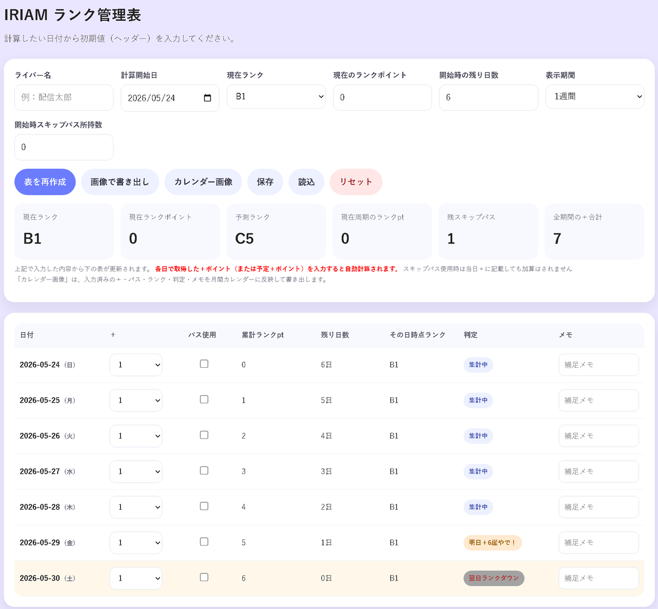Open the date picker calendar icon
This screenshot has width=658, height=609.
[207, 98]
